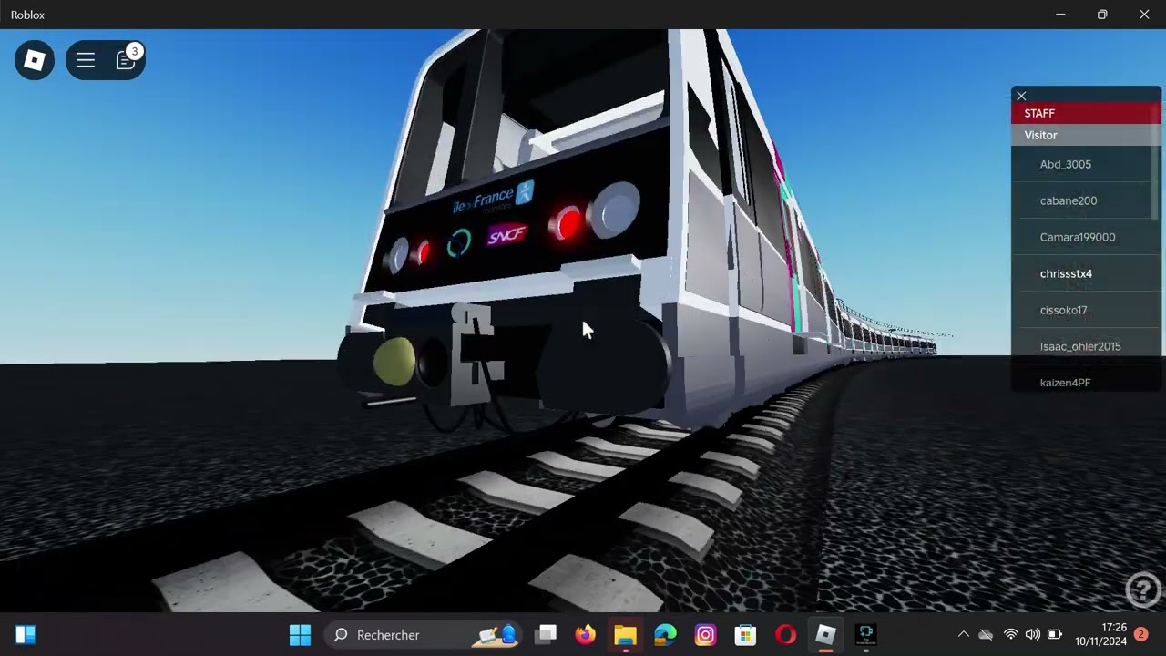
Task: Open Wi-Fi network settings
Action: pos(1010,634)
